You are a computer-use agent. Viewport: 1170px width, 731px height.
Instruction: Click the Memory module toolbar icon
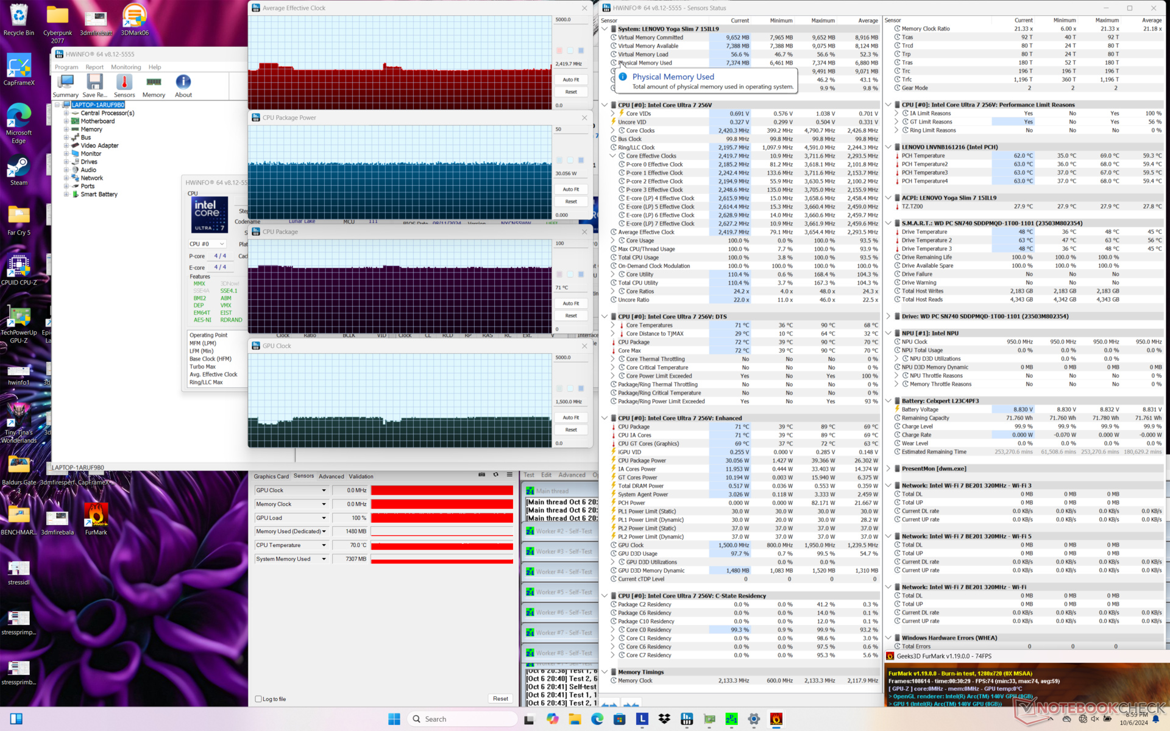tap(154, 86)
